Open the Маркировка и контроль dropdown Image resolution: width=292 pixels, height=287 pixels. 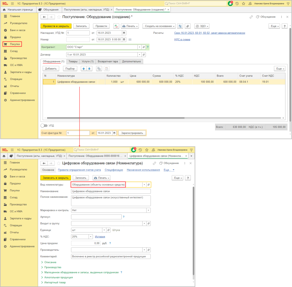148,210
